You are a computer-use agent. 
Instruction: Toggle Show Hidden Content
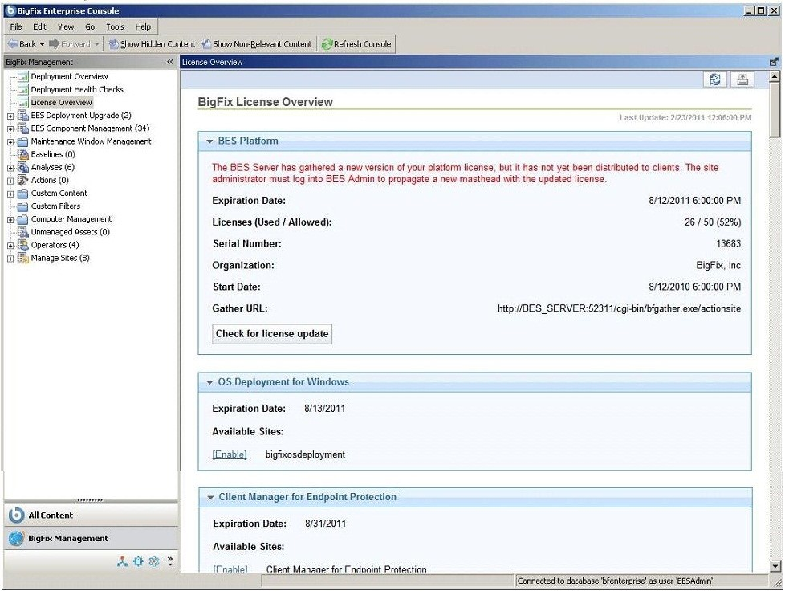(153, 44)
